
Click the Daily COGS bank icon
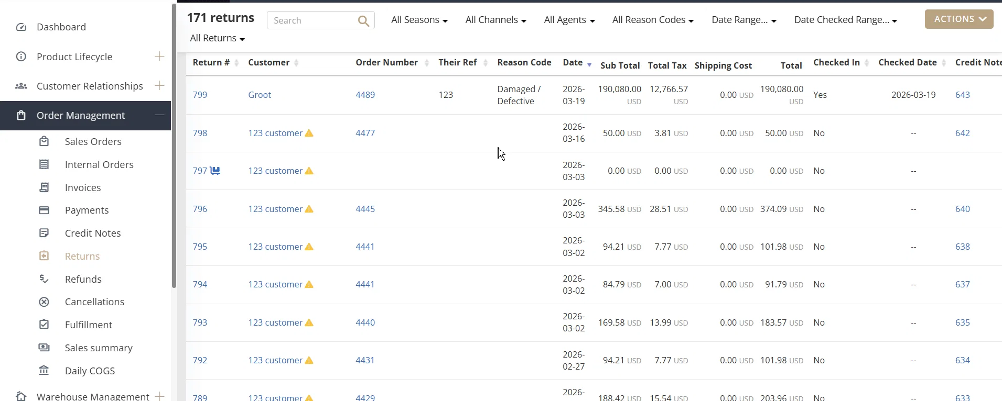[x=44, y=371]
